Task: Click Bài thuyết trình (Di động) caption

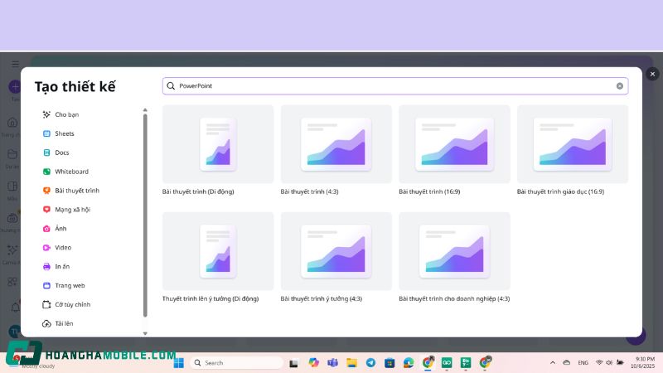Action: (198, 191)
